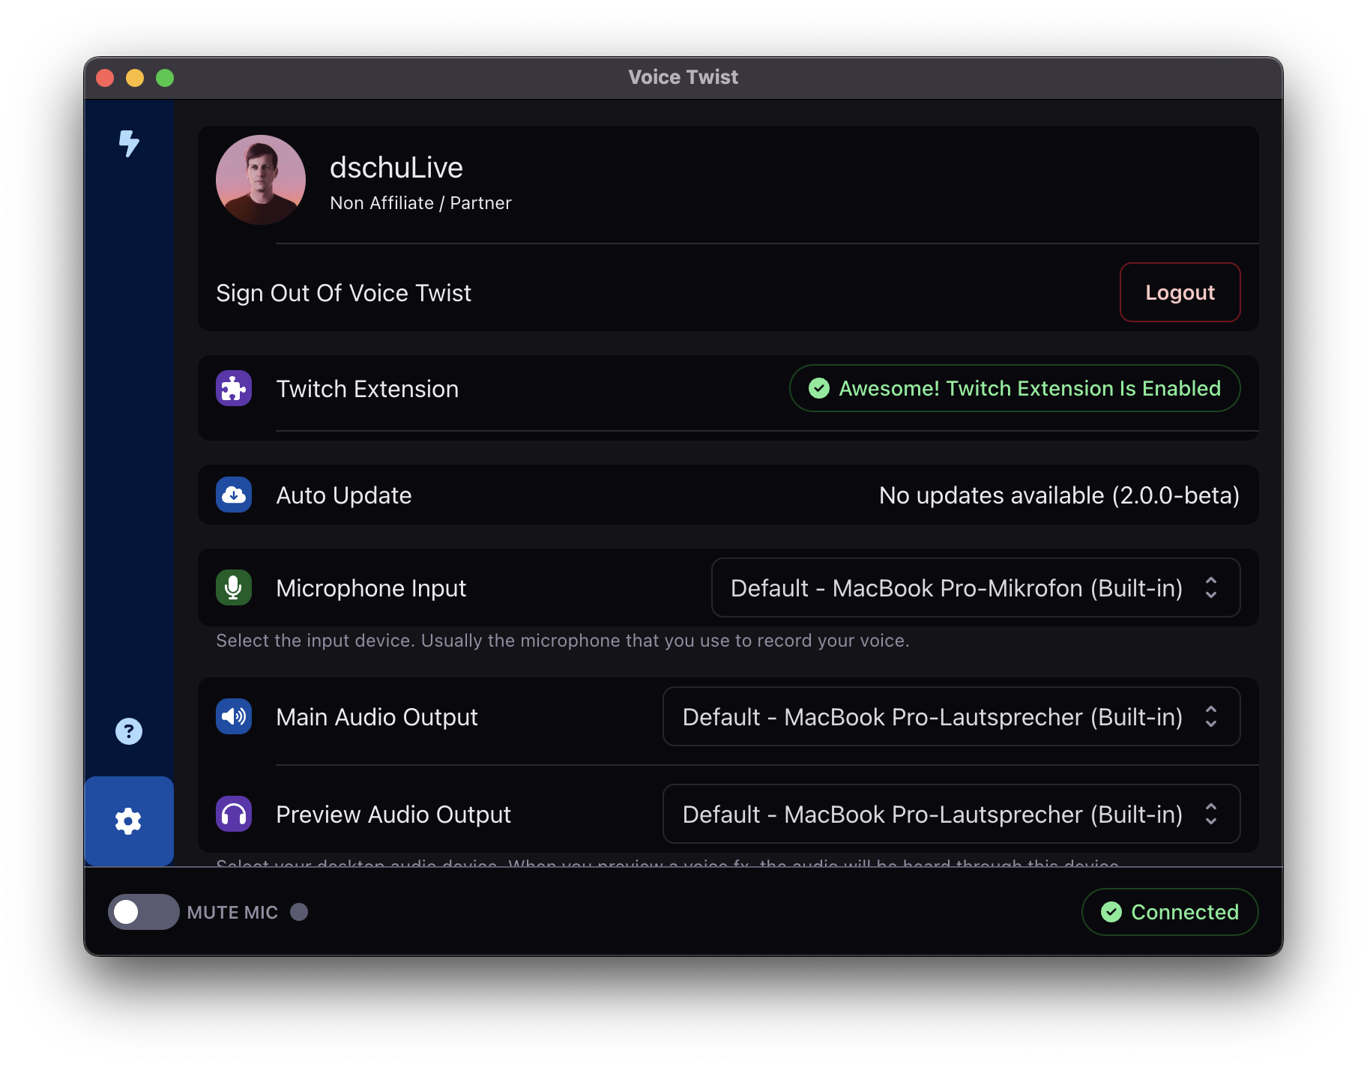This screenshot has width=1367, height=1067.
Task: Click the "Microphone Input" label
Action: click(x=371, y=588)
